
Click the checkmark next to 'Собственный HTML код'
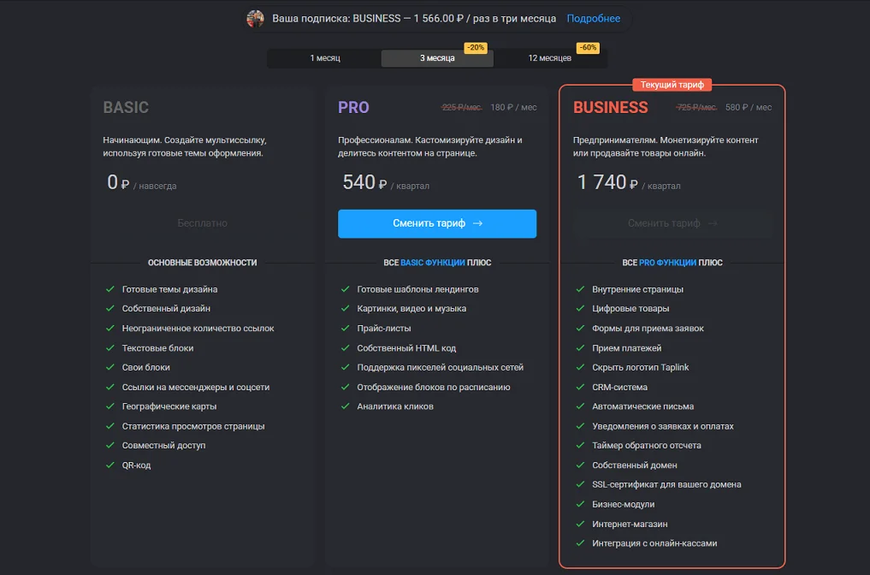[345, 348]
